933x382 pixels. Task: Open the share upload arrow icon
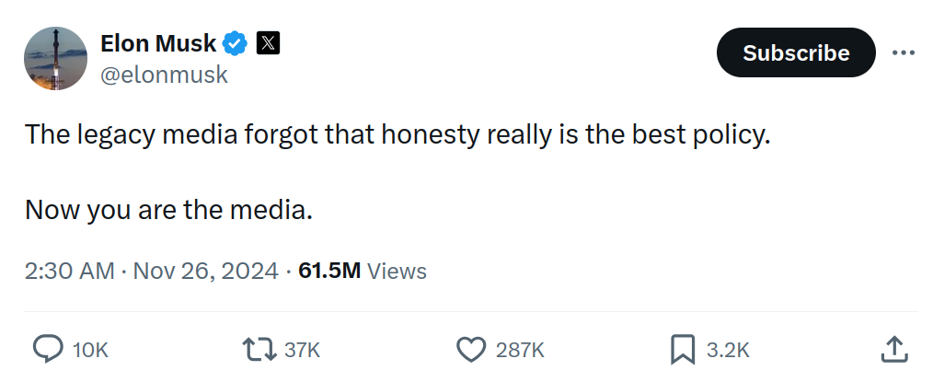(x=893, y=349)
